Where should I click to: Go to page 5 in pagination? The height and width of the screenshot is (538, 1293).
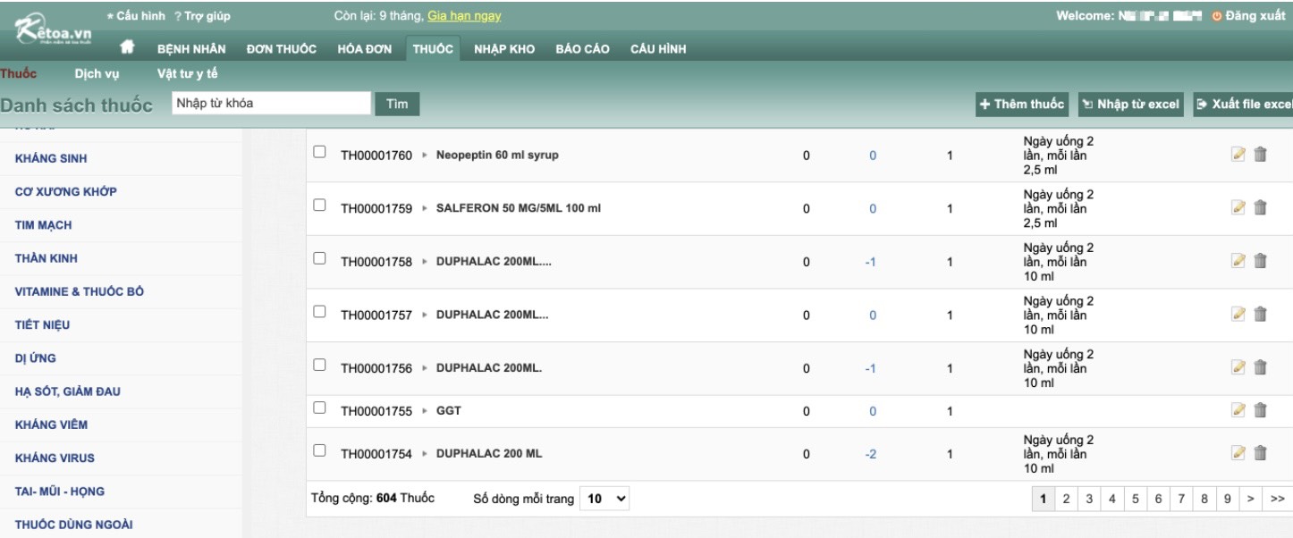point(1136,498)
